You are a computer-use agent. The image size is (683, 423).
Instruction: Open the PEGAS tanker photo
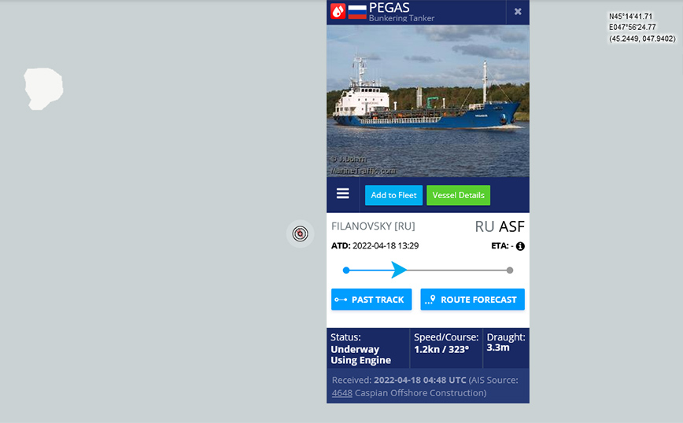[428, 101]
